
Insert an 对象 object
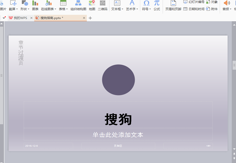point(212,2)
